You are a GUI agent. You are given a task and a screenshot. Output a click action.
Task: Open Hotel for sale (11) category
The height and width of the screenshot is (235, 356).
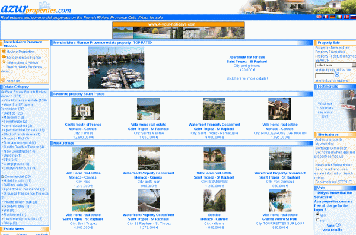pos(17,181)
